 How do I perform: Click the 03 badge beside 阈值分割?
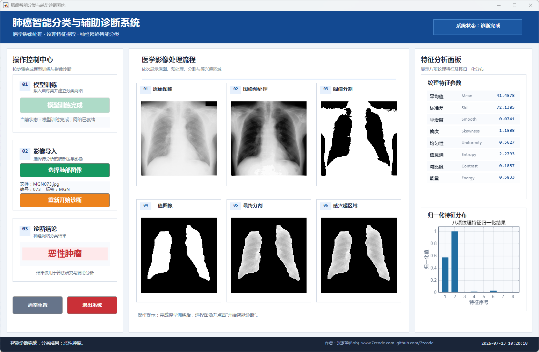(326, 89)
